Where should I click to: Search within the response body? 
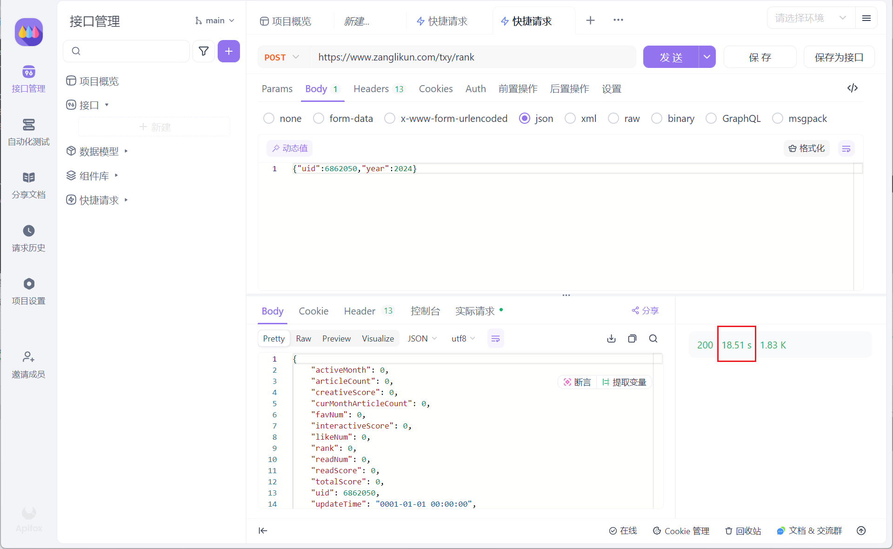click(x=653, y=339)
